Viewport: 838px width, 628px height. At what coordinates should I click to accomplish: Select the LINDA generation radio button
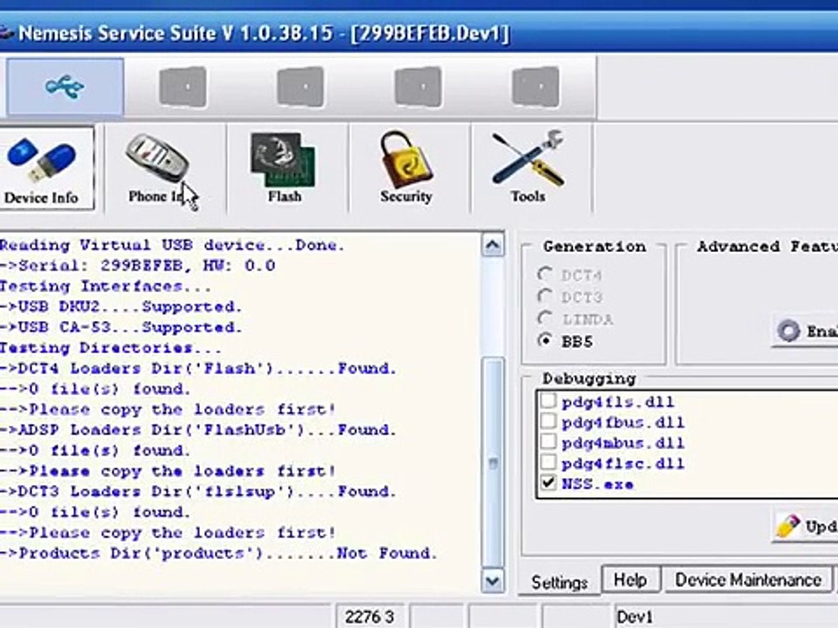[x=545, y=318]
